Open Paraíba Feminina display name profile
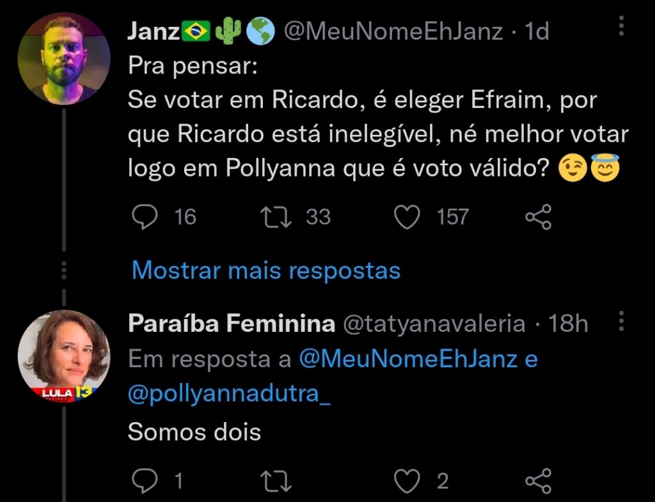 pos(231,324)
